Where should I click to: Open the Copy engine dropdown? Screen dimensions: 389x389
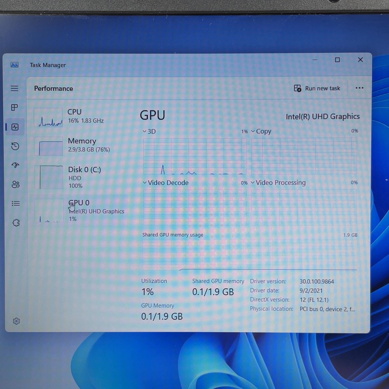261,131
